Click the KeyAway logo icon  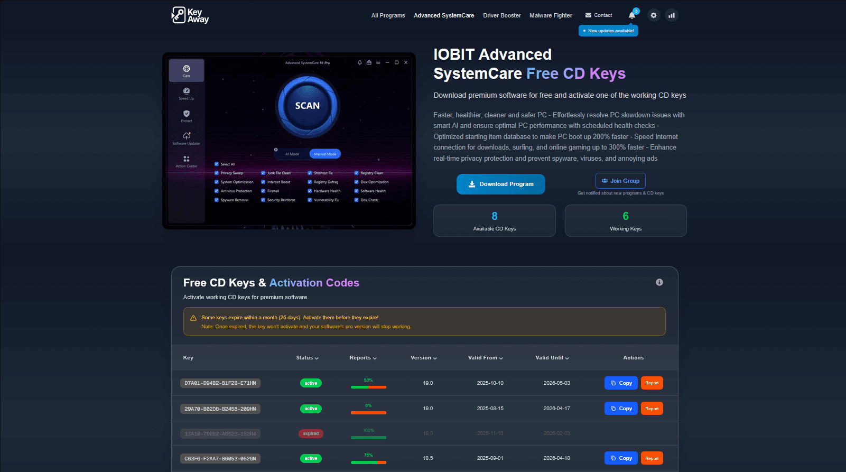(x=179, y=15)
